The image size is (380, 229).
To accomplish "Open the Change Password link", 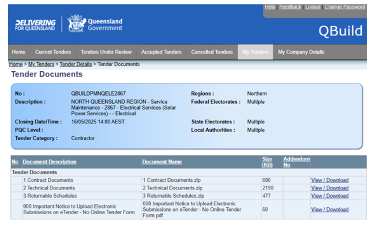I will pyautogui.click(x=344, y=7).
